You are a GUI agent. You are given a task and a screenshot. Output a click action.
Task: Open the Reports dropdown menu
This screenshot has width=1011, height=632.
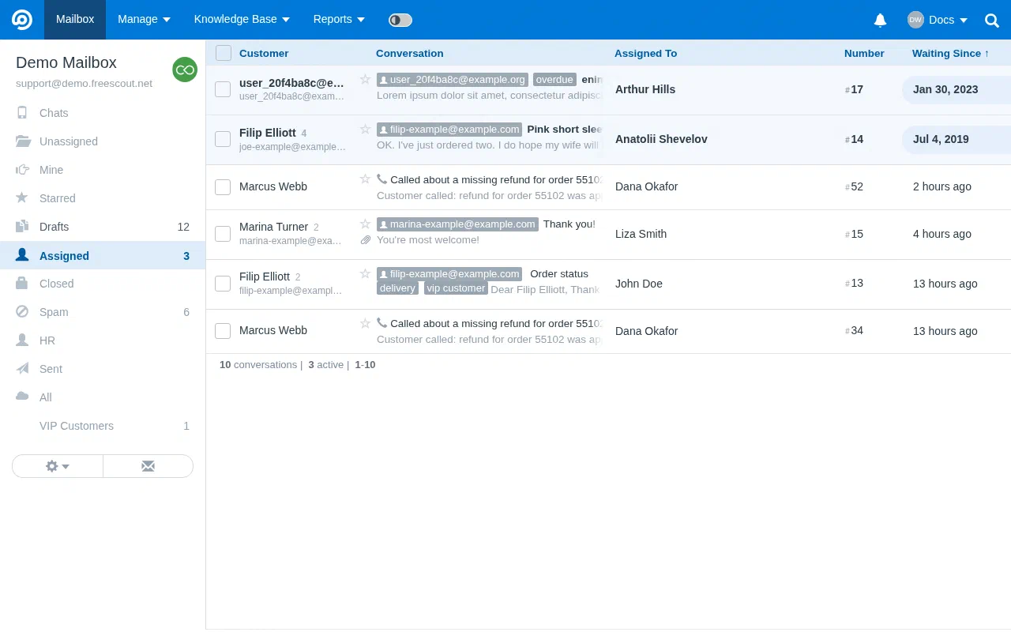click(339, 20)
